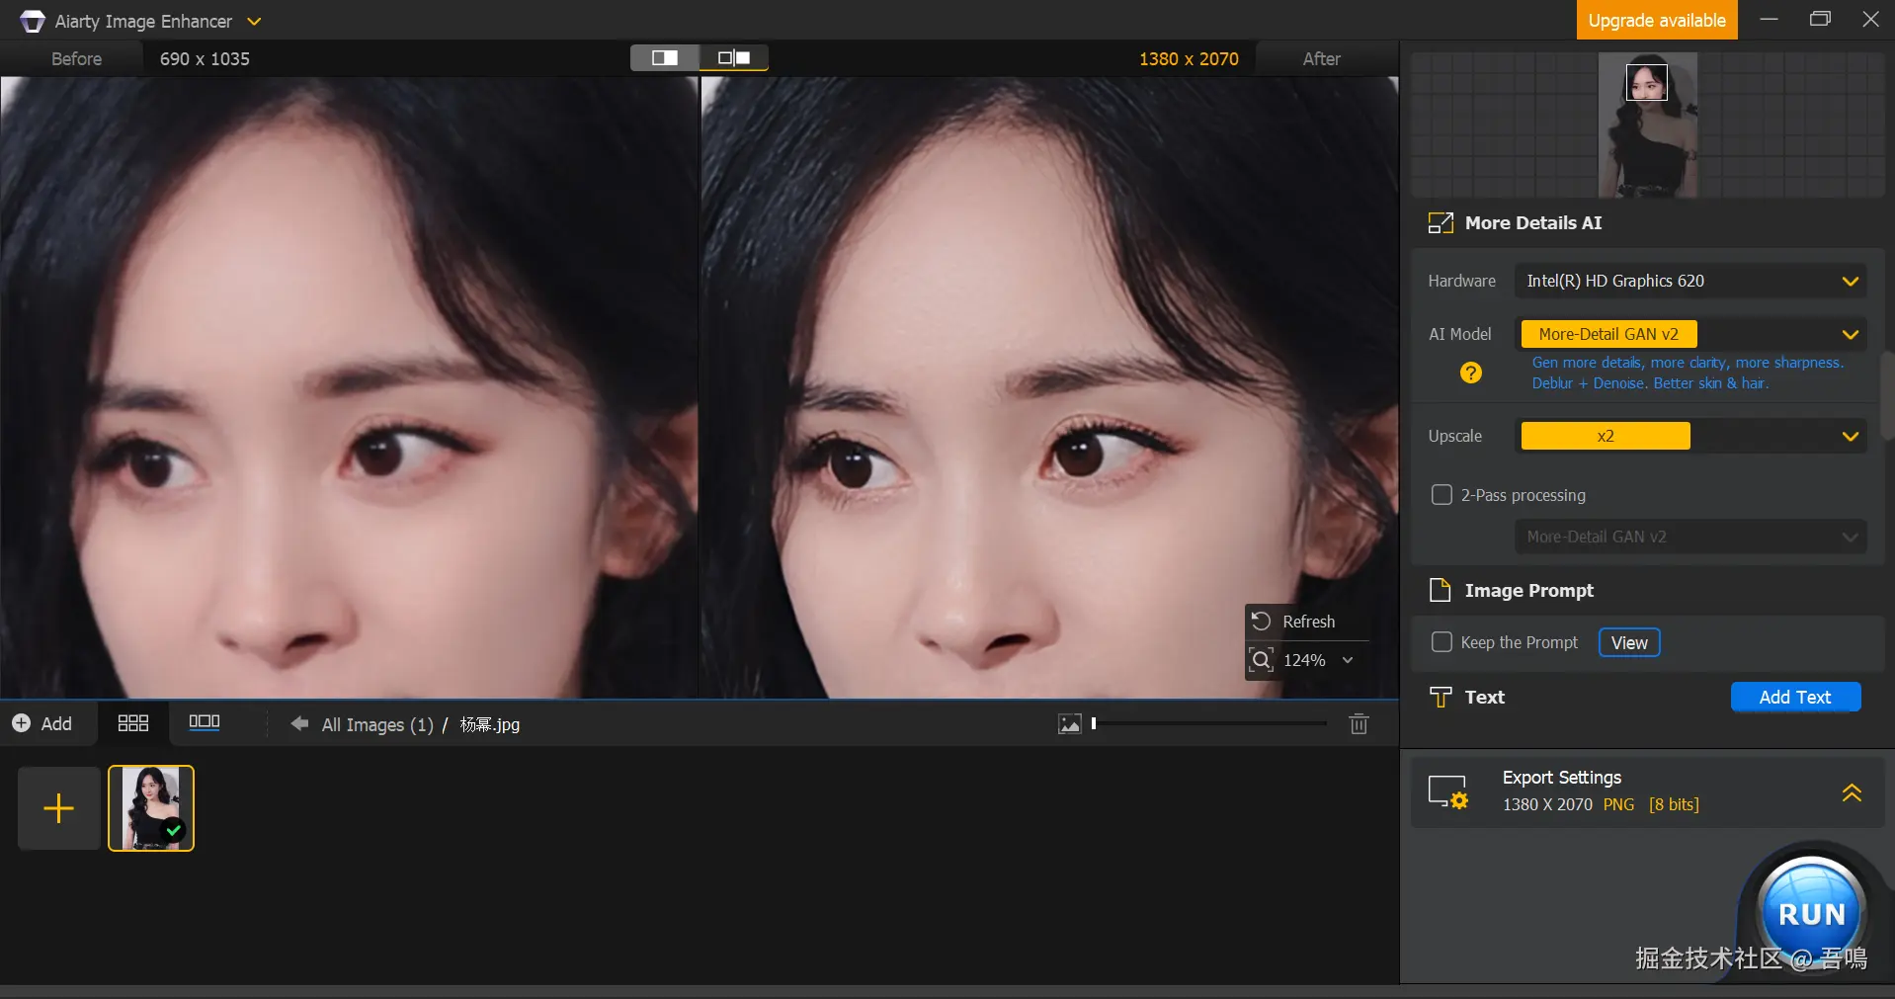Select the 杨幂.jpg image thumbnail

151,808
